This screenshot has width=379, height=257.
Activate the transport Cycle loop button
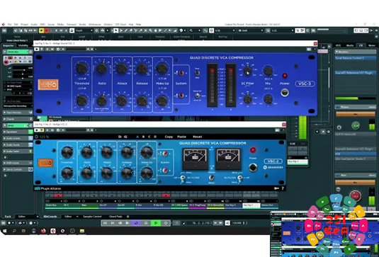pyautogui.click(x=136, y=223)
